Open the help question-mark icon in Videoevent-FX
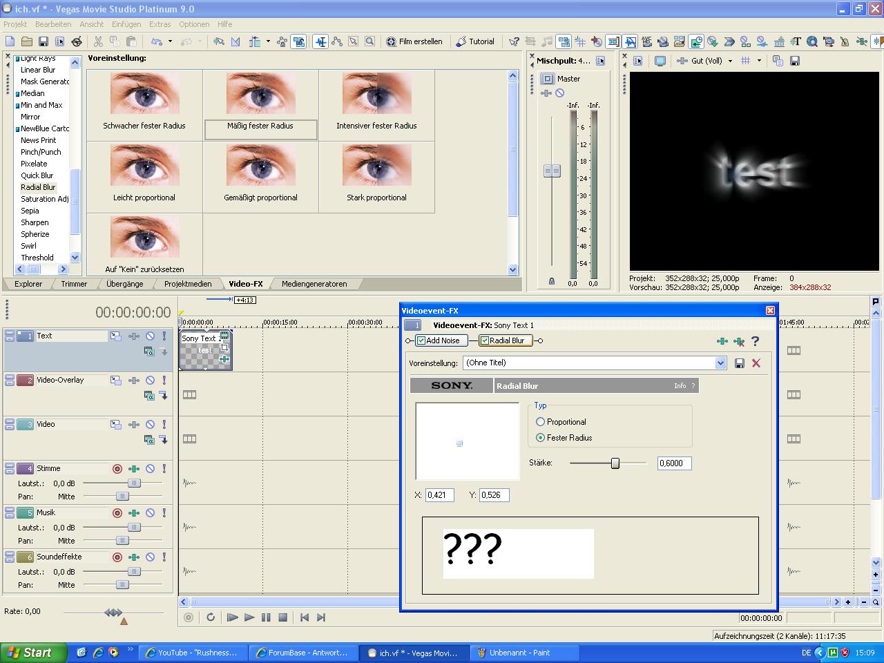The width and height of the screenshot is (884, 663). point(756,340)
